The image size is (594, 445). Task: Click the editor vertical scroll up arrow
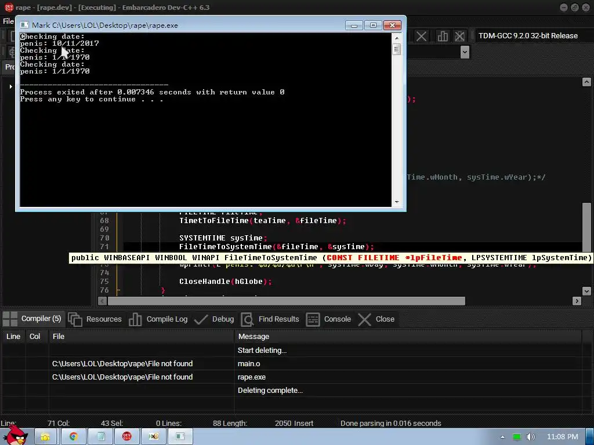pyautogui.click(x=586, y=82)
